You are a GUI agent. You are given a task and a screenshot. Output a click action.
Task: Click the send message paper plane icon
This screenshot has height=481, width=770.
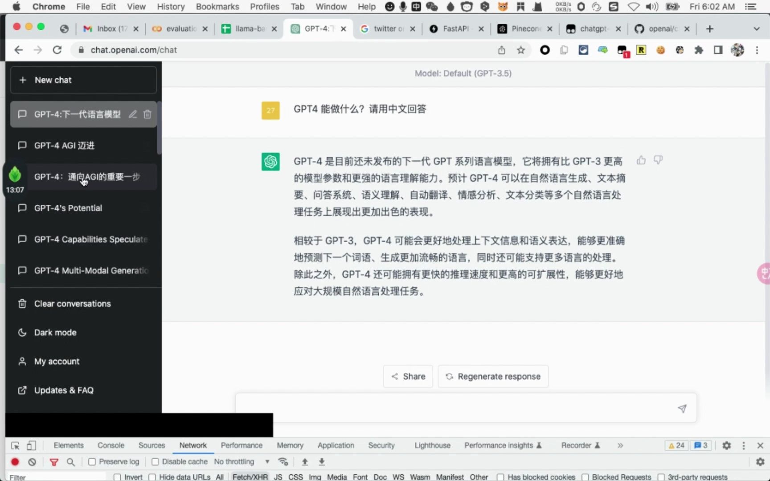point(682,408)
